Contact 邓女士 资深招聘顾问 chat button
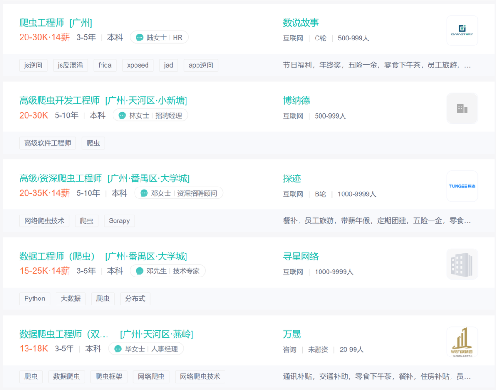Image resolution: width=496 pixels, height=390 pixels. coord(179,193)
